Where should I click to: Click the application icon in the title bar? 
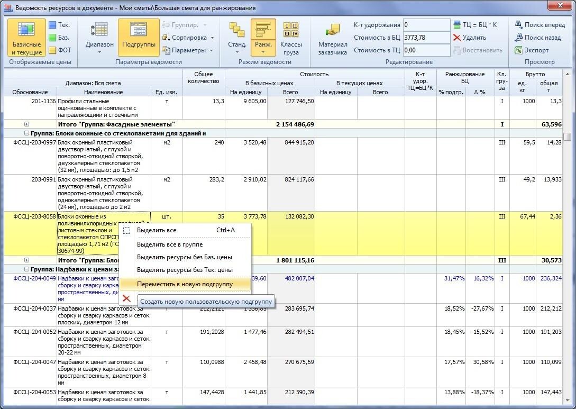point(8,8)
